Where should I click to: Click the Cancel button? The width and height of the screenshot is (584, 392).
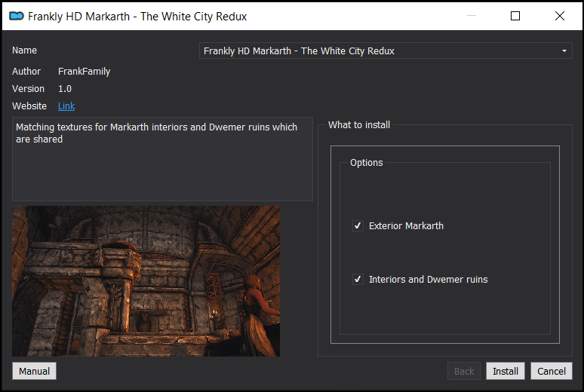552,371
